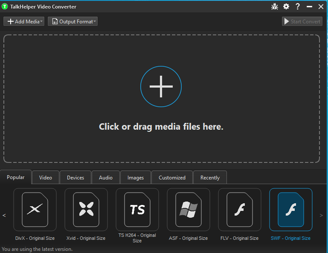This screenshot has height=253, width=328.
Task: Click the bug report icon
Action: click(x=274, y=7)
